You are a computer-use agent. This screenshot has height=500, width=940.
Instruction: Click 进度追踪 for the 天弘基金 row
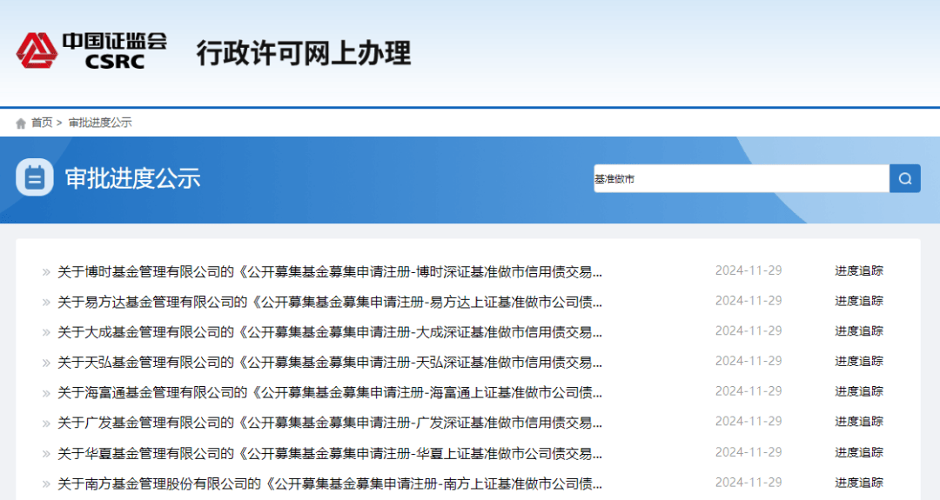(x=859, y=361)
